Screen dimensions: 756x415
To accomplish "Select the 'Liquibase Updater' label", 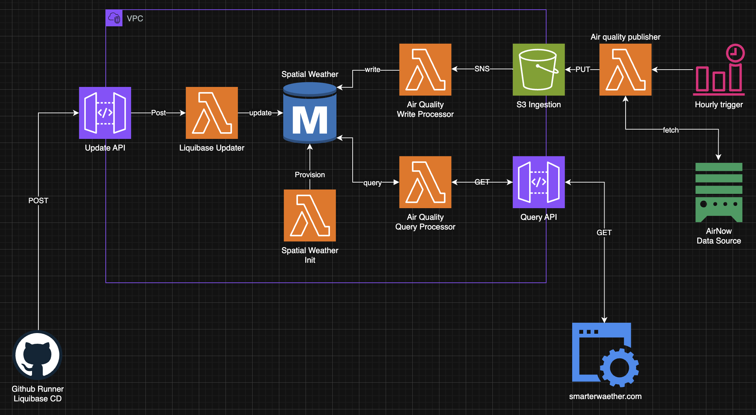I will (212, 148).
